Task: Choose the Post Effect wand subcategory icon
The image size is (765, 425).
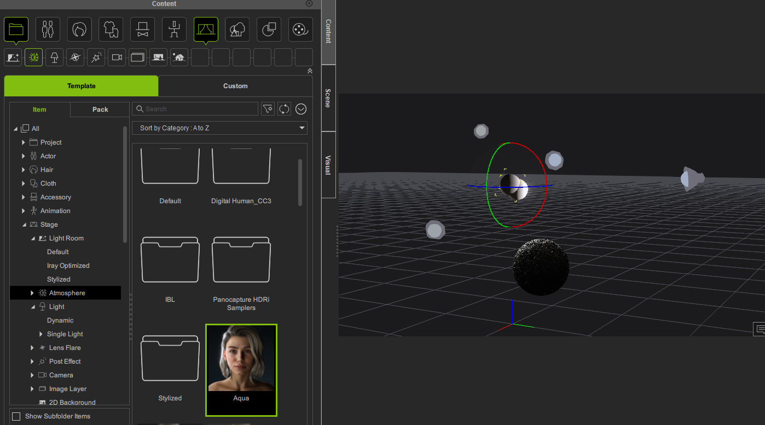Action: pos(96,57)
